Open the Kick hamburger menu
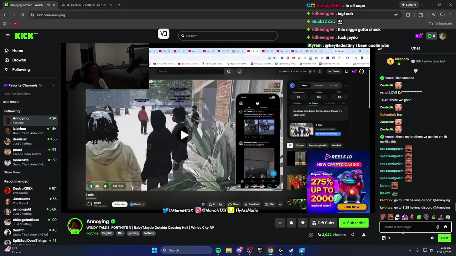This screenshot has width=456, height=256. (7, 36)
